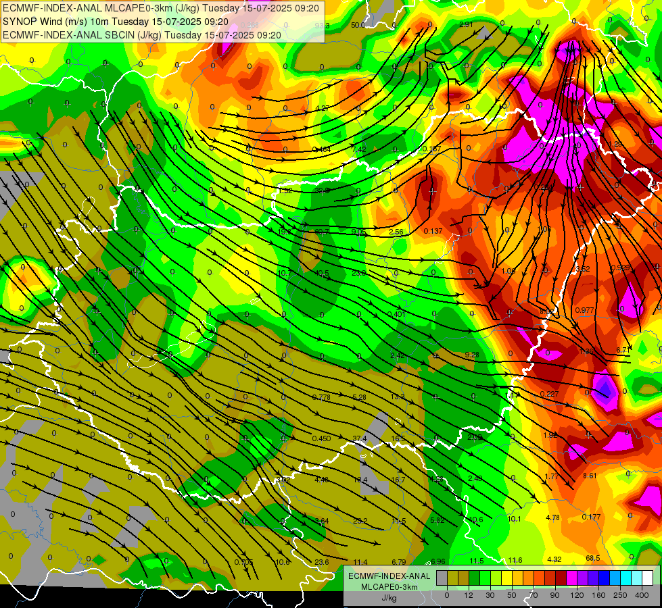Click the map value 0.778
The height and width of the screenshot is (608, 662).
(x=321, y=397)
